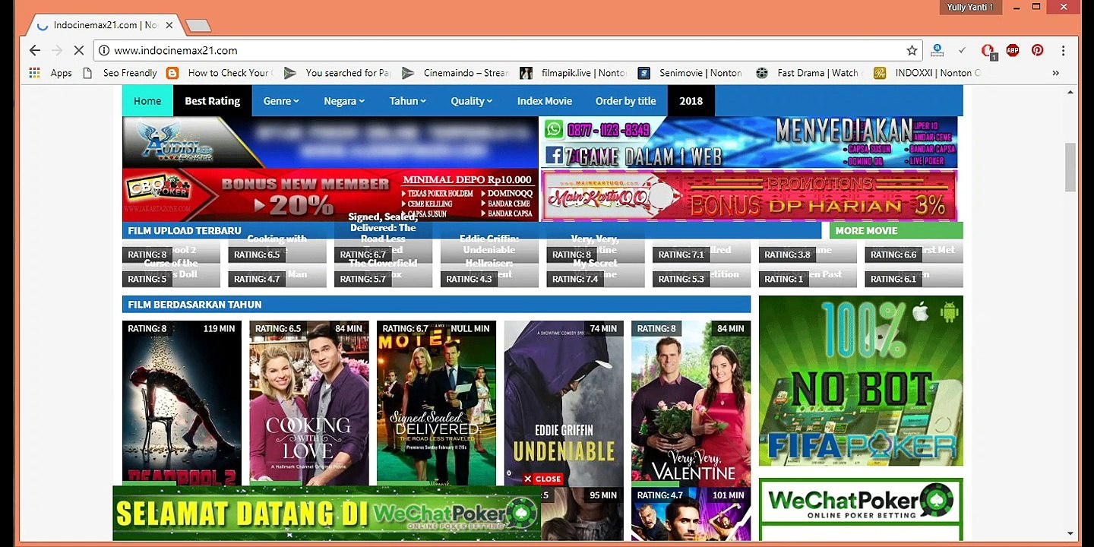The height and width of the screenshot is (547, 1094).
Task: Open the Cooking with Love poster
Action: pos(309,403)
